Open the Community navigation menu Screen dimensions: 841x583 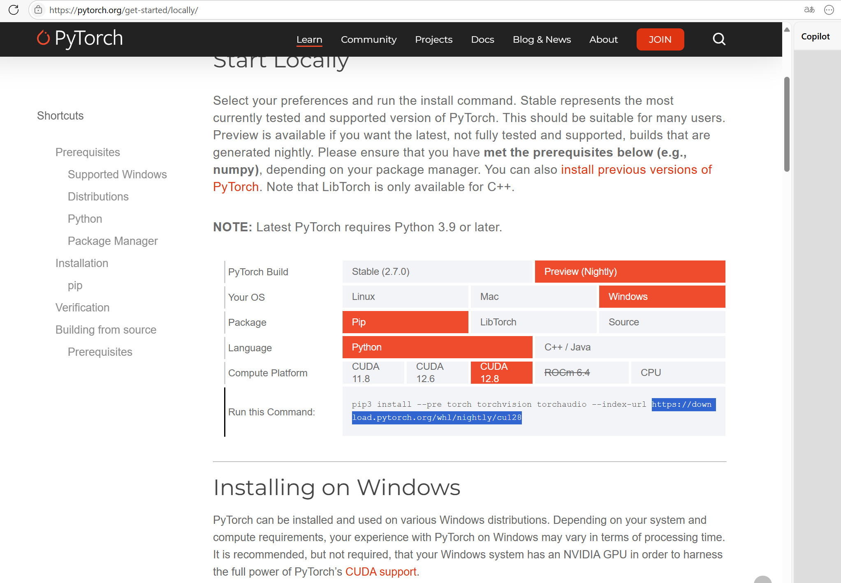(368, 39)
